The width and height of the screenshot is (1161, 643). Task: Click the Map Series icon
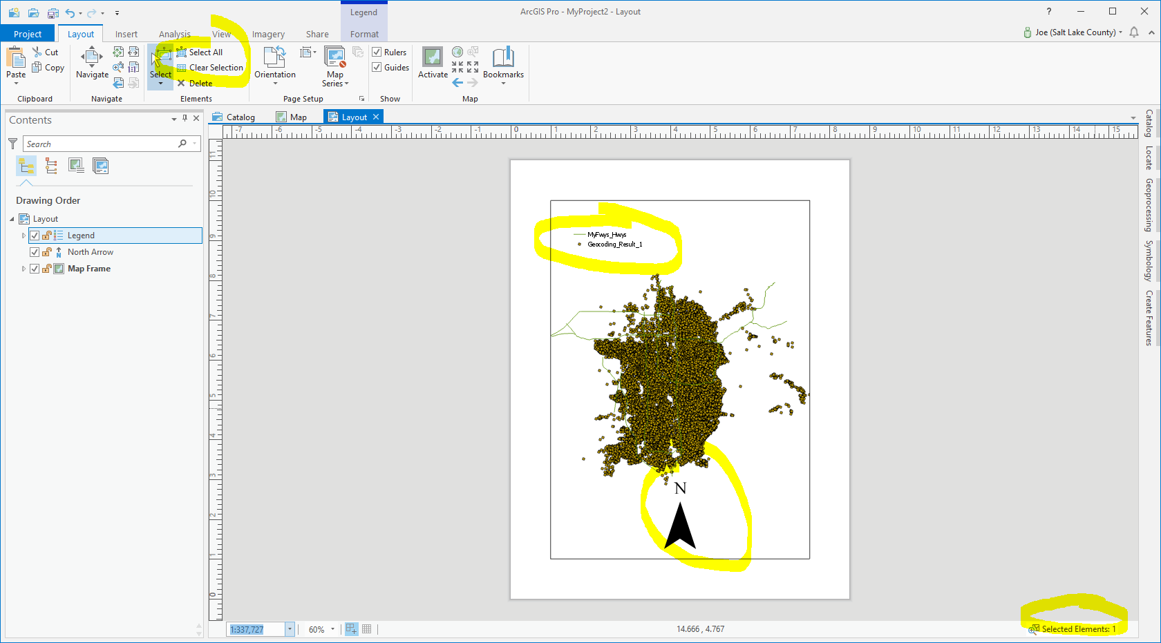pyautogui.click(x=335, y=57)
